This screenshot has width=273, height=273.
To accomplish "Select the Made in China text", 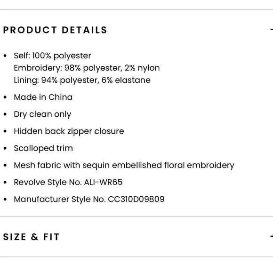I will pos(43,97).
